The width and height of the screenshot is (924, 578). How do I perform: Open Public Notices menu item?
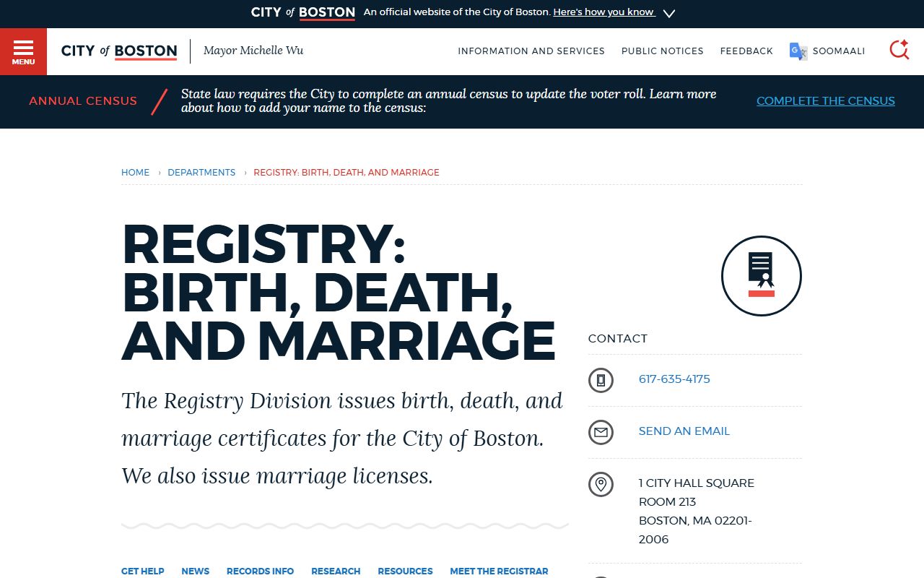coord(663,51)
